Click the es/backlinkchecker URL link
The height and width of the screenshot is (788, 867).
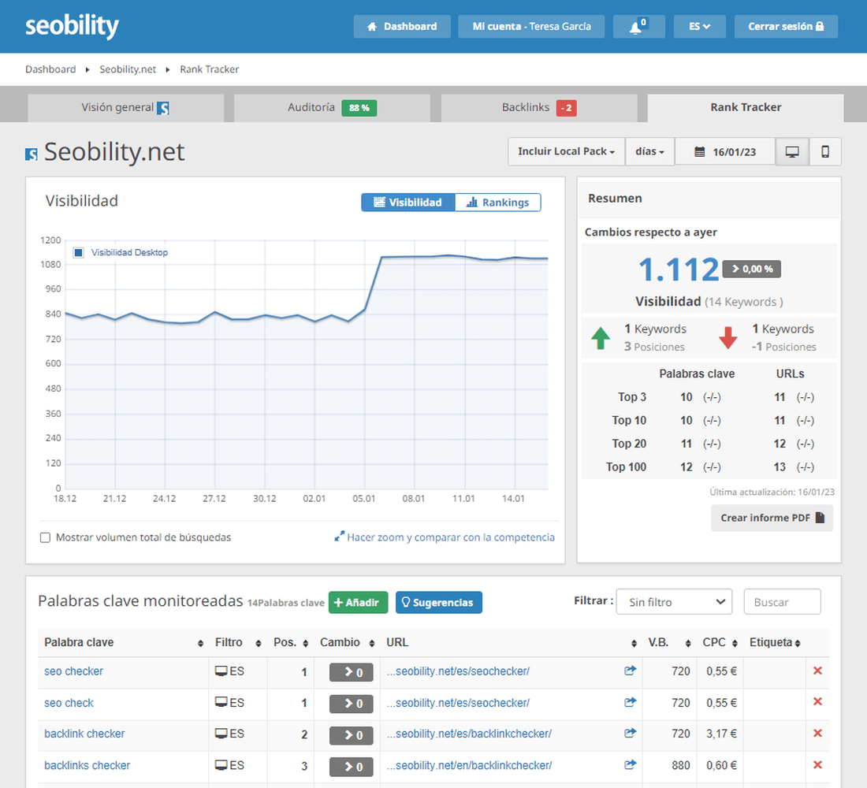point(469,734)
